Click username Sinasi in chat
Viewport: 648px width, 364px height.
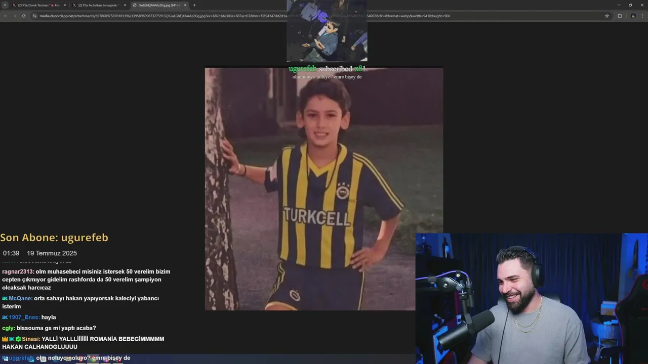tap(31, 339)
